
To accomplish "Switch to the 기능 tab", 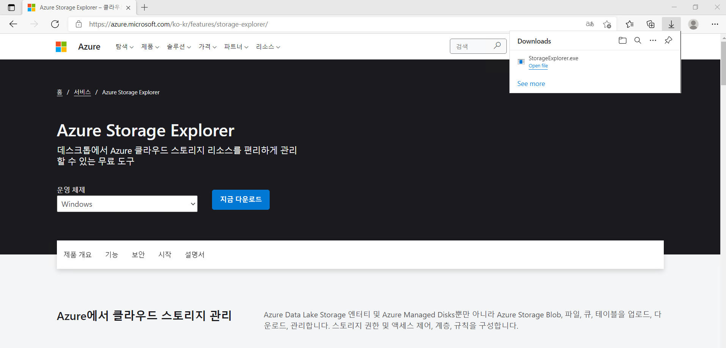I will pos(112,255).
